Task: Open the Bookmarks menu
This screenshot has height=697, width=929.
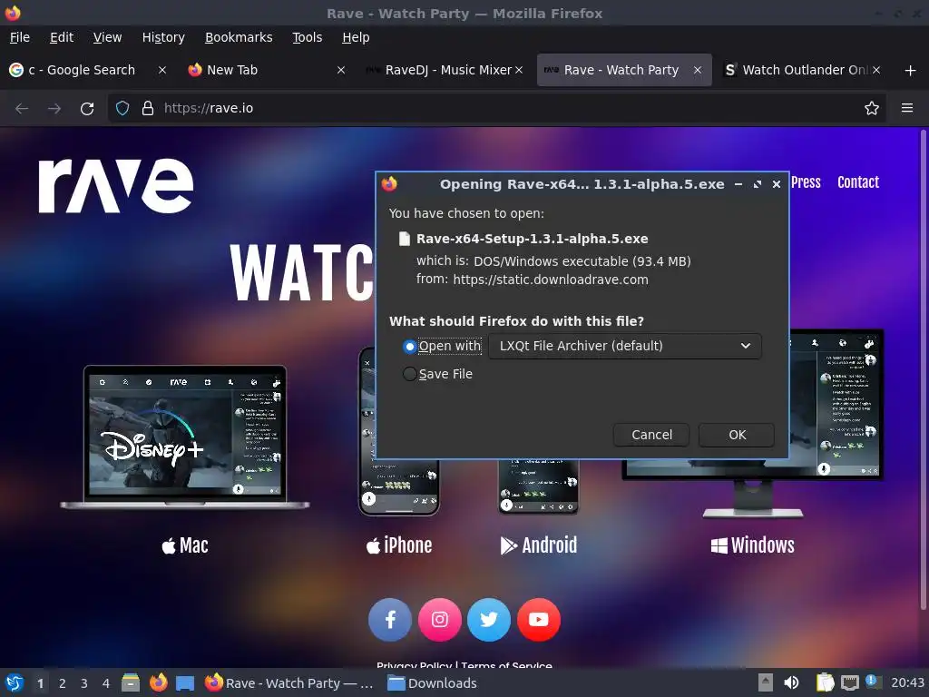Action: (239, 37)
